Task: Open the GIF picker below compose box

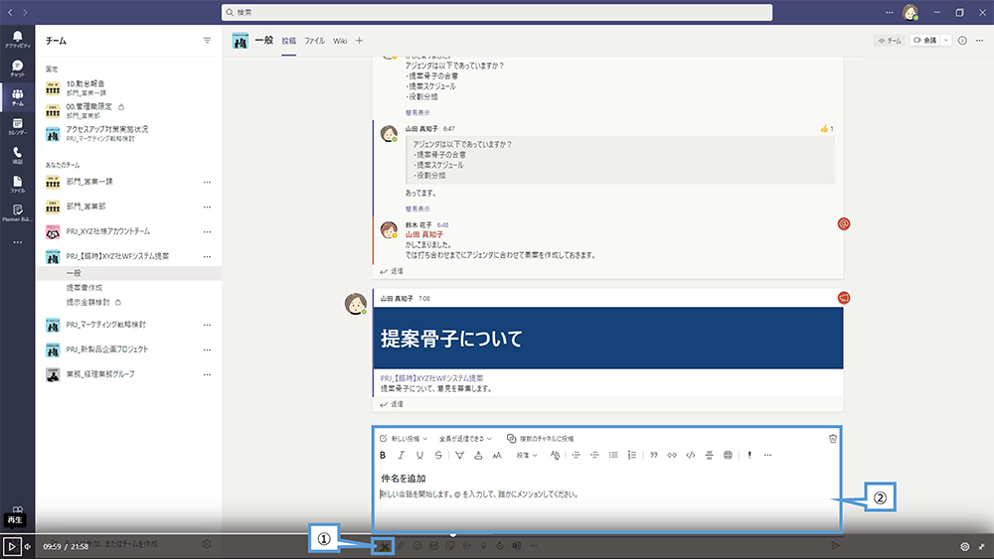Action: pos(433,546)
